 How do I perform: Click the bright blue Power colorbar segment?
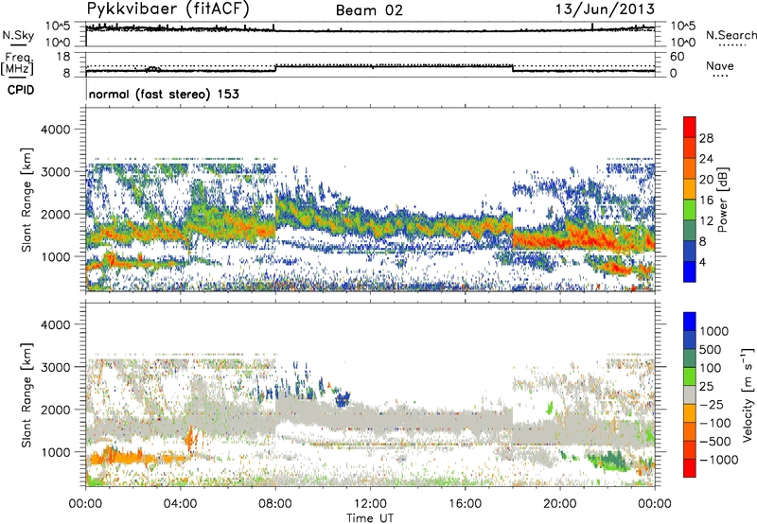click(x=690, y=271)
